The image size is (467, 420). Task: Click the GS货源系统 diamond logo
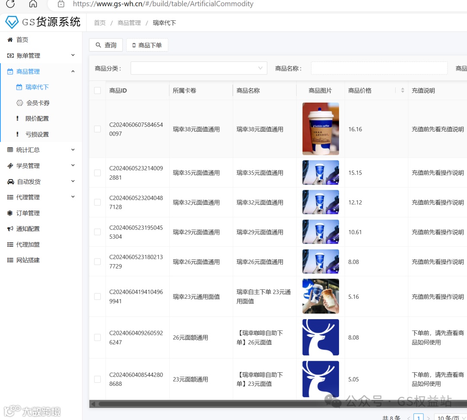12,23
